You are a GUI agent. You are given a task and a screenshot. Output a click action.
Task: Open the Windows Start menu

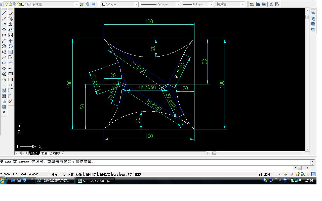(3, 180)
